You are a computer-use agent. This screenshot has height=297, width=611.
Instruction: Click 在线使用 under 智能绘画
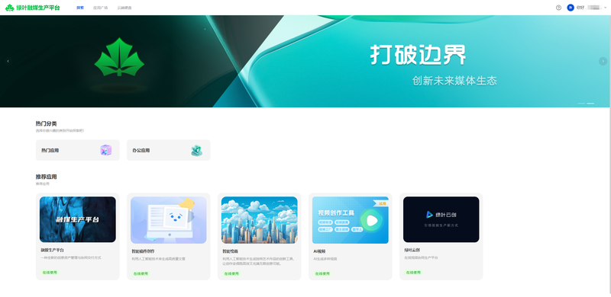[x=231, y=273]
